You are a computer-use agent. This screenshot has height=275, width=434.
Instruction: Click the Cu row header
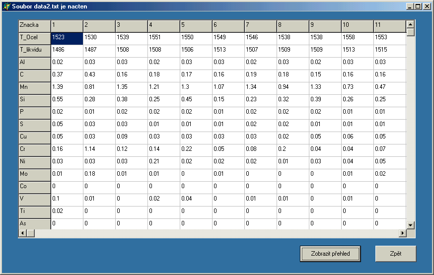pos(35,138)
